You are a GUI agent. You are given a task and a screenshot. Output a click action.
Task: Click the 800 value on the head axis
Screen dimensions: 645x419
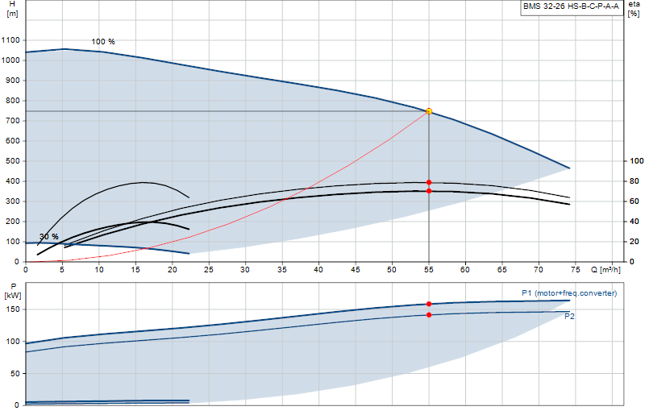coord(12,101)
